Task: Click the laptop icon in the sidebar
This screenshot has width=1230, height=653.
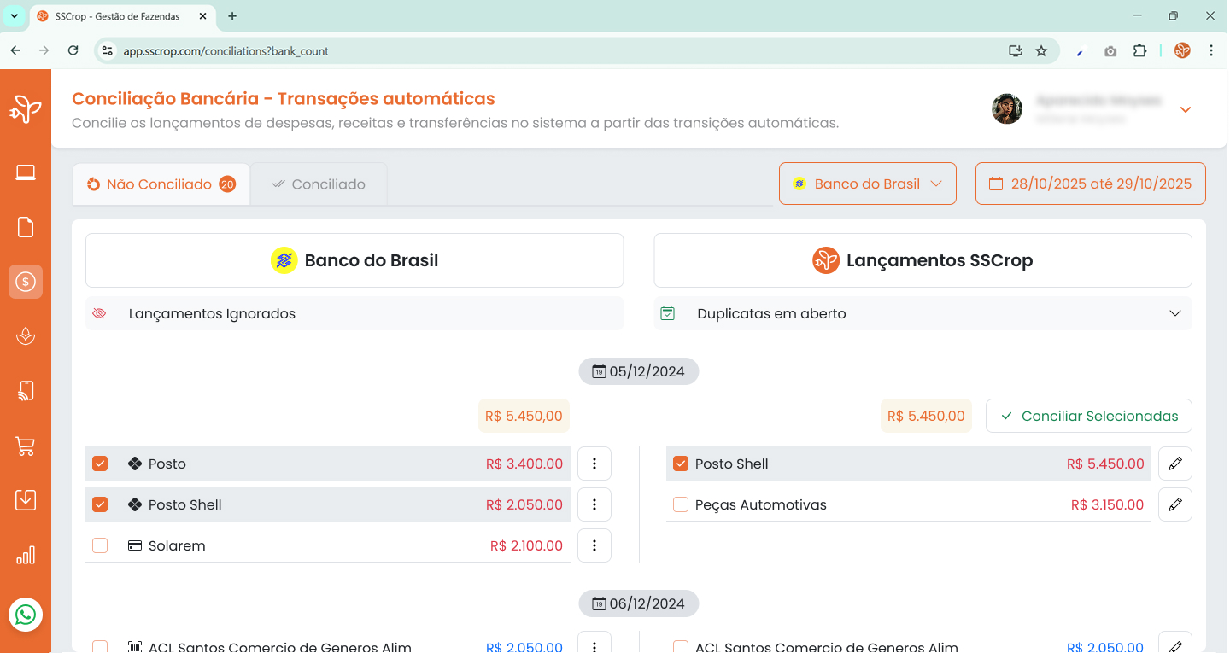Action: [26, 172]
